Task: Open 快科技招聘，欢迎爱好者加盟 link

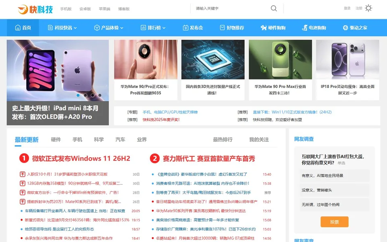Action: click(x=277, y=120)
